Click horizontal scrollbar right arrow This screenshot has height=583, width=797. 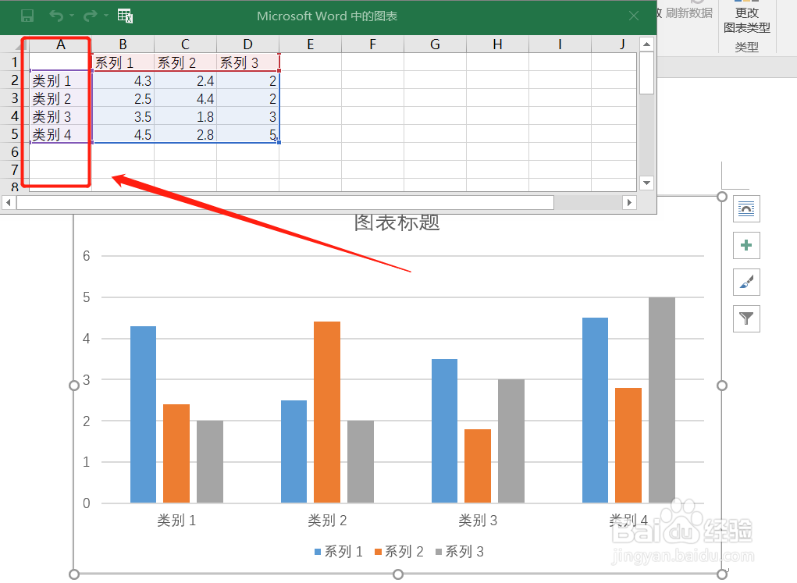pyautogui.click(x=629, y=203)
